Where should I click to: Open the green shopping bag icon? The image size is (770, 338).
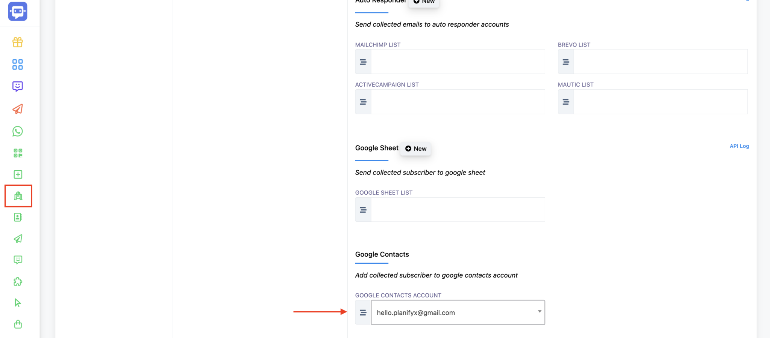[18, 324]
